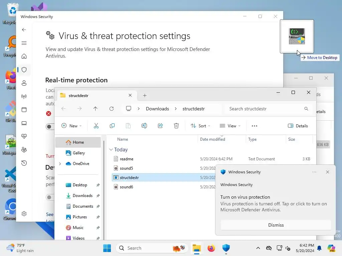Viewport: 342px width, 256px height.
Task: Open Device performance & health icon
Action: point(24,136)
